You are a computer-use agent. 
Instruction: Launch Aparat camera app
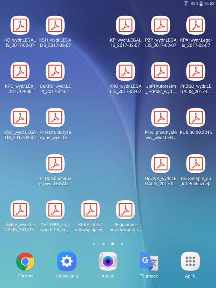click(x=108, y=261)
